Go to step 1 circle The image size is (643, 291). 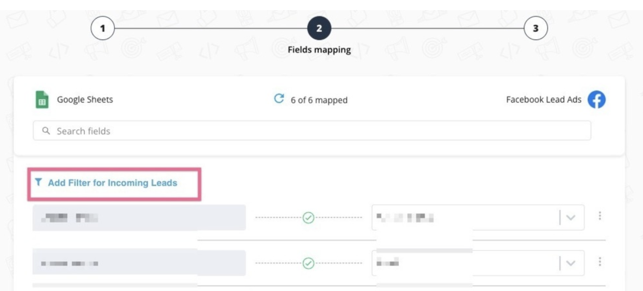(x=102, y=29)
